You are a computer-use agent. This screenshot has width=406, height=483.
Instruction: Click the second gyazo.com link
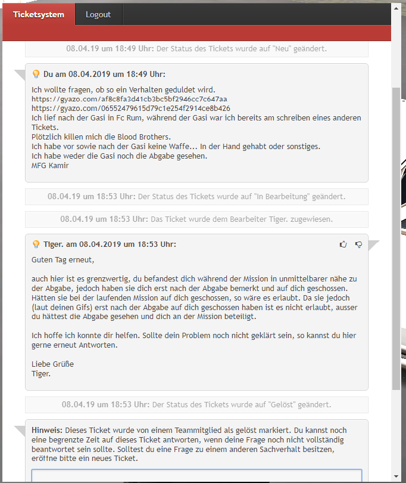click(131, 109)
